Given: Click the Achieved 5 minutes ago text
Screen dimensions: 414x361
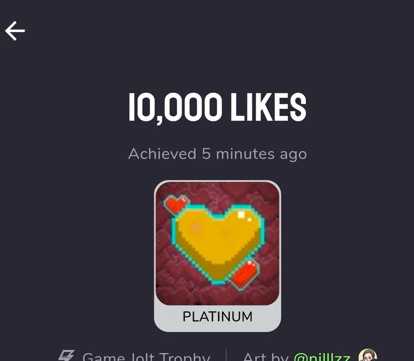Looking at the screenshot, I should pos(217,154).
